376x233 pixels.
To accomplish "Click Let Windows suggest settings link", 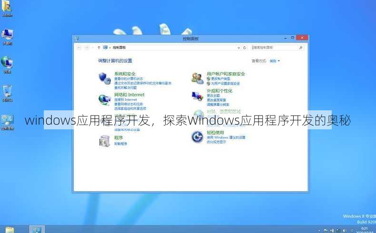I will pyautogui.click(x=226, y=137).
